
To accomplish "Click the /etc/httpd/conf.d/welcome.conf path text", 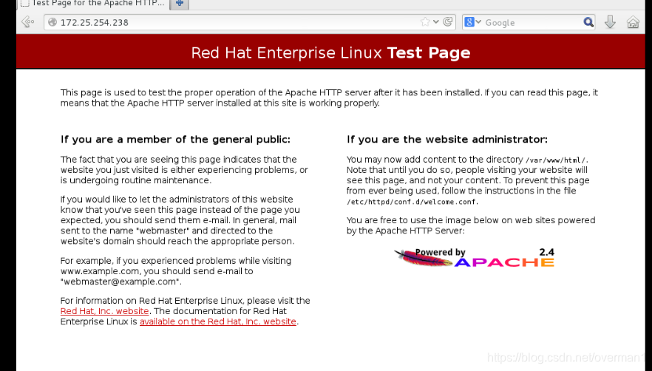I will point(412,202).
